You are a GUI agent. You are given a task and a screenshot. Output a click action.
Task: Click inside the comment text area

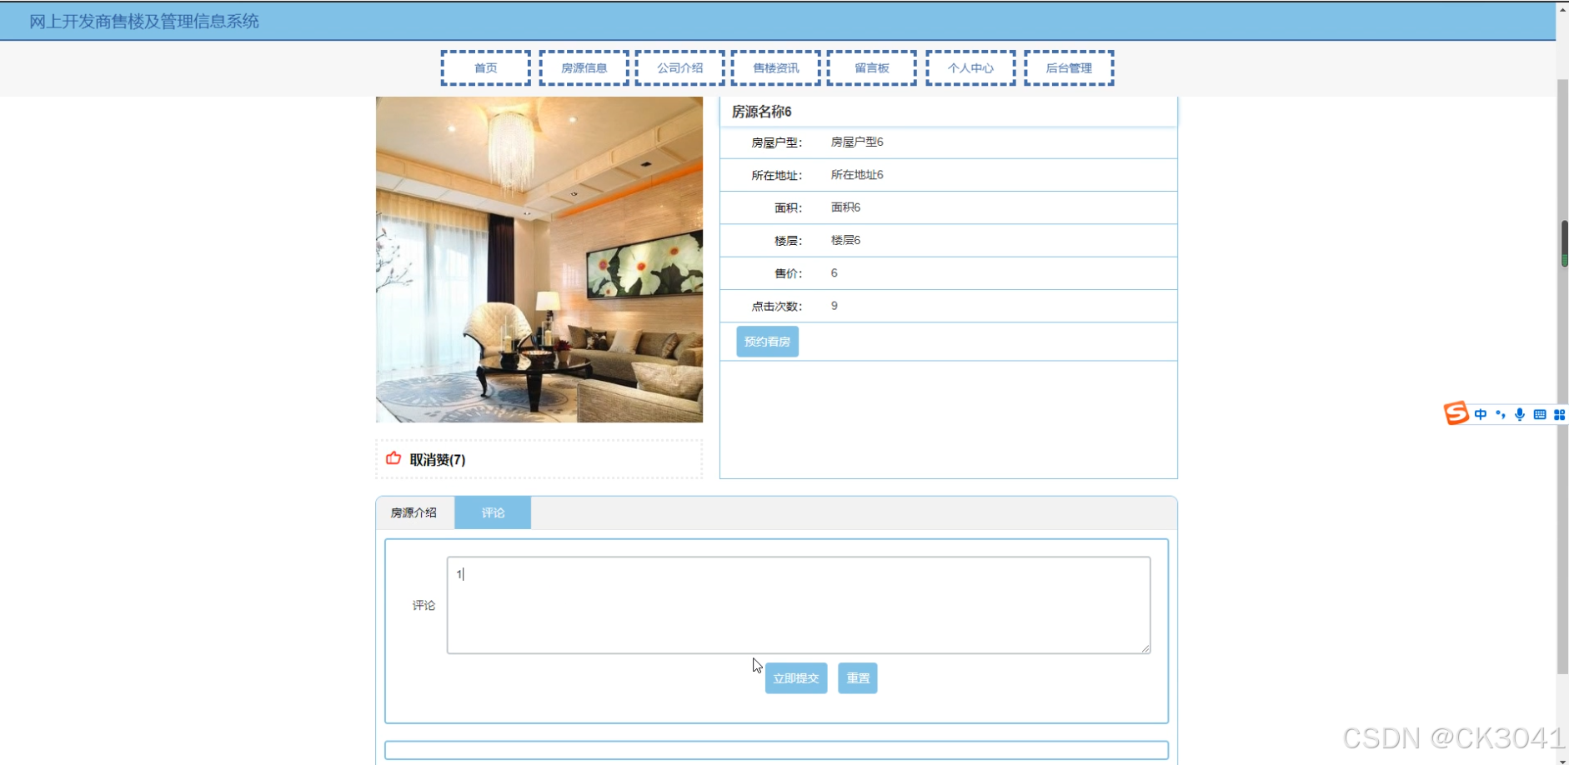(x=797, y=604)
